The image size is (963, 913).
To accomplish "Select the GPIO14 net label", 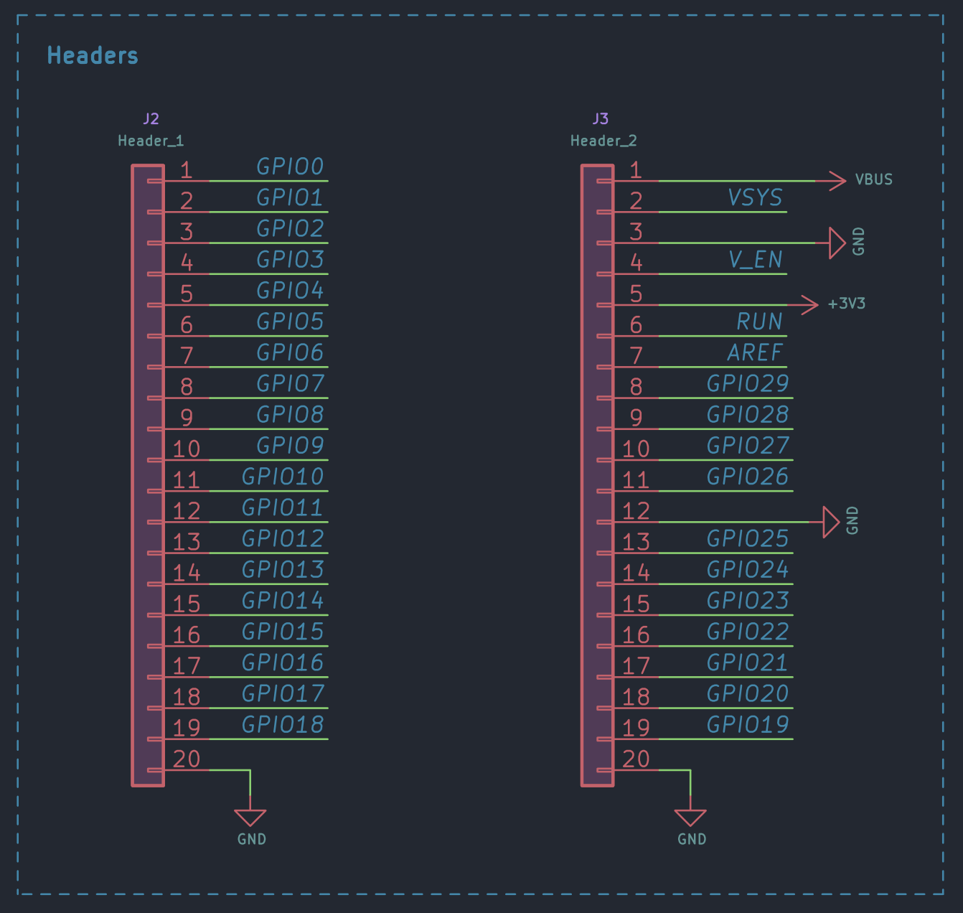I will (x=283, y=600).
